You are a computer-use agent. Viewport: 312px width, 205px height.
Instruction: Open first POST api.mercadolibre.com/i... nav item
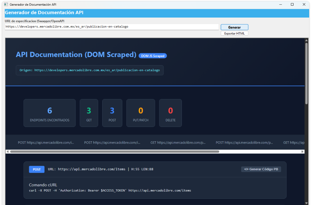tap(46, 143)
